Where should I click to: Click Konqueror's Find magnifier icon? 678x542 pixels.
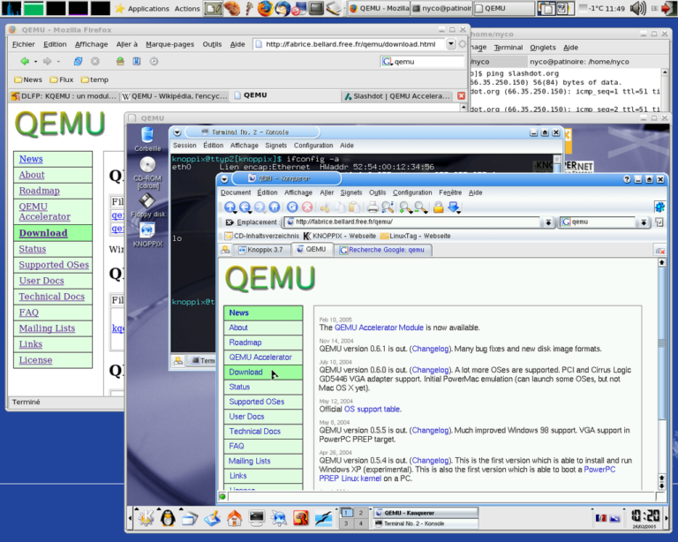[388, 207]
